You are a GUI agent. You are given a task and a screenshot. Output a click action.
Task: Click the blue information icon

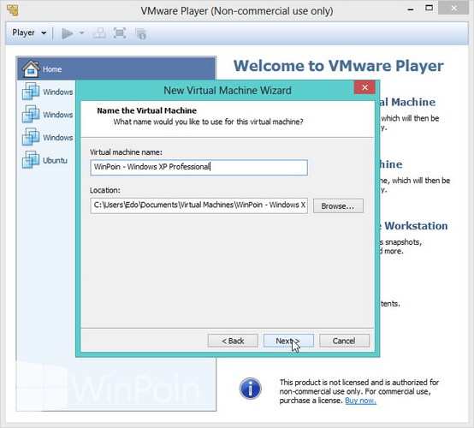251,389
